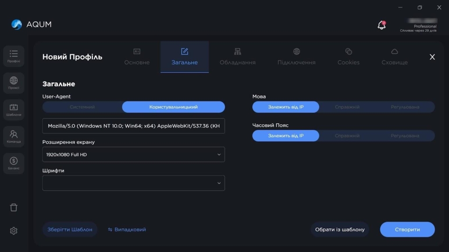Image resolution: width=449 pixels, height=252 pixels.
Task: Open the Команда sidebar section
Action: [14, 136]
